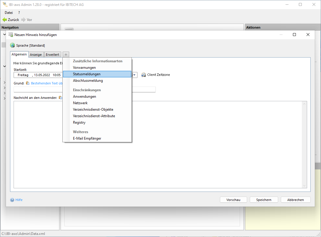Click the Speichern button
This screenshot has width=321, height=237.
264,200
